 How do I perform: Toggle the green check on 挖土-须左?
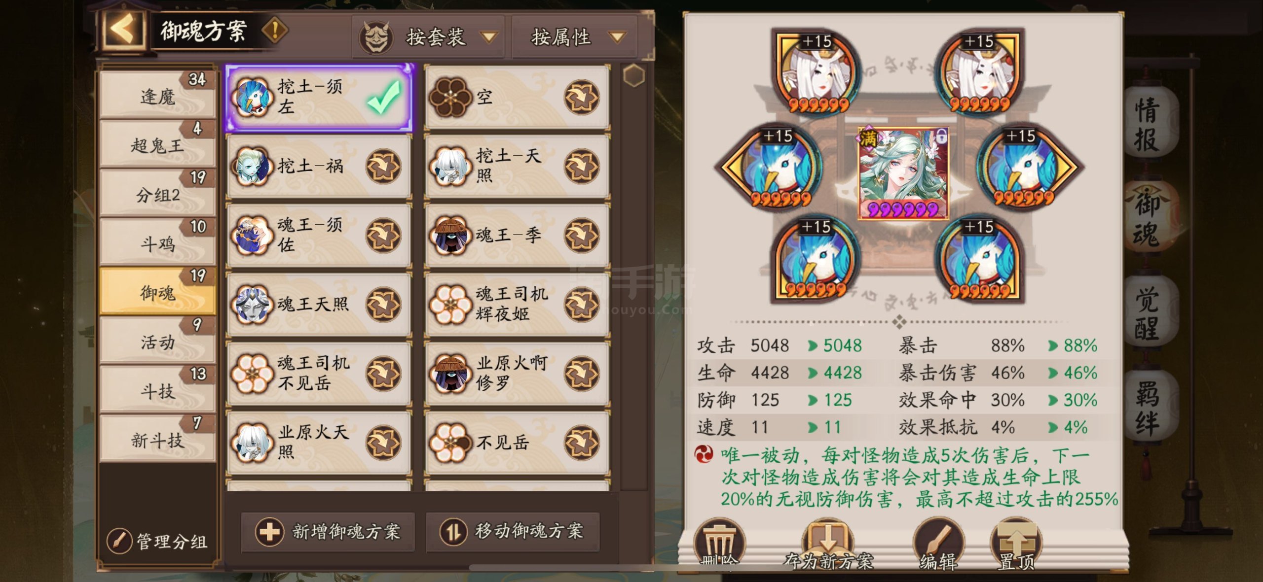click(x=384, y=97)
